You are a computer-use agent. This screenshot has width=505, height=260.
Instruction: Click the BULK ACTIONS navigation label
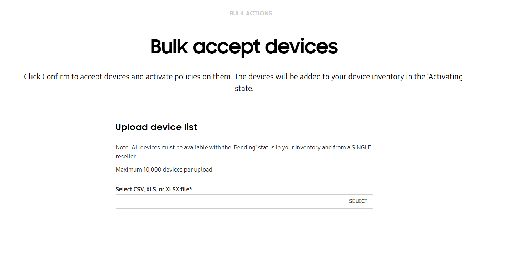point(251,13)
